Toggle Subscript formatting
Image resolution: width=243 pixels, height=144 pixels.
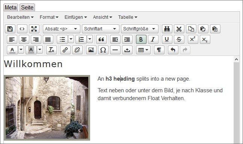coord(205,39)
